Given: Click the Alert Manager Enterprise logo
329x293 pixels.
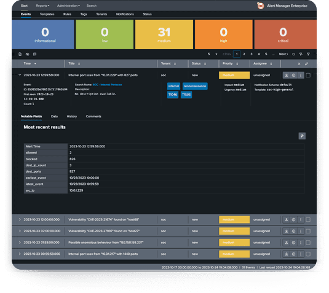Looking at the screenshot, I should [x=260, y=6].
